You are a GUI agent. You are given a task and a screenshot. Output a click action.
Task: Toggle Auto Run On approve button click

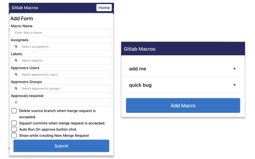(14, 129)
